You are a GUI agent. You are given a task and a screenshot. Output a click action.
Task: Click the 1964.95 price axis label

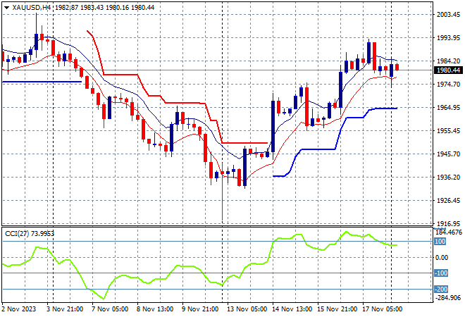[448, 107]
